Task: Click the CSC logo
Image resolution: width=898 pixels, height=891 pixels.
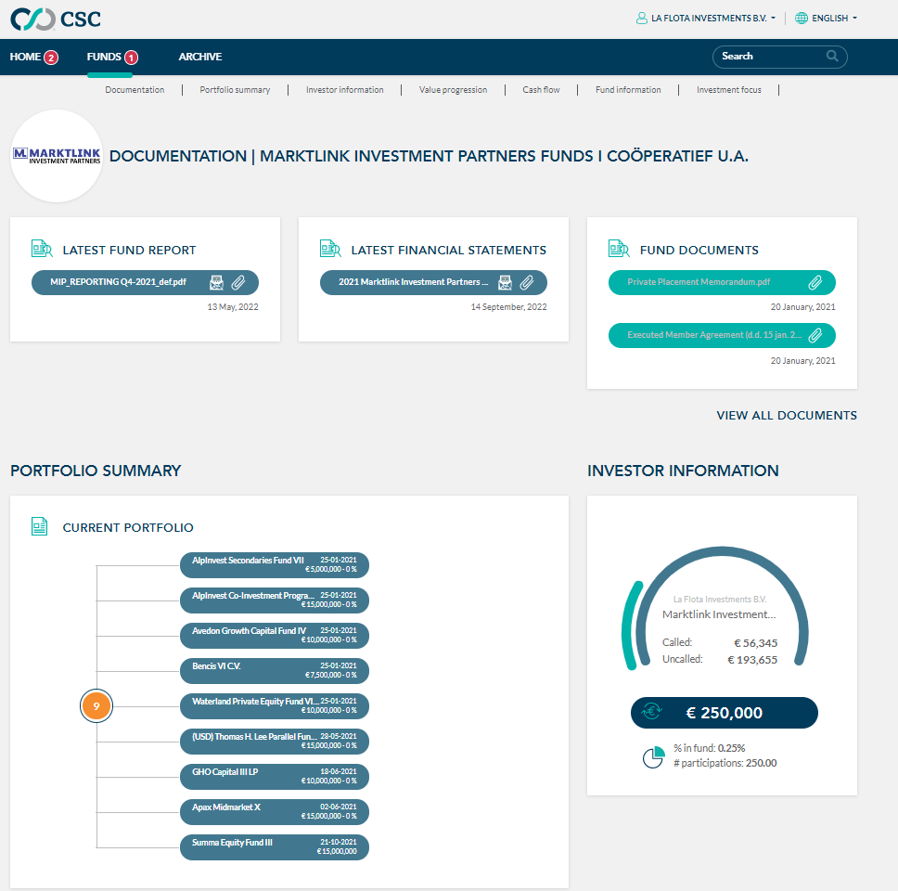Action: [56, 19]
